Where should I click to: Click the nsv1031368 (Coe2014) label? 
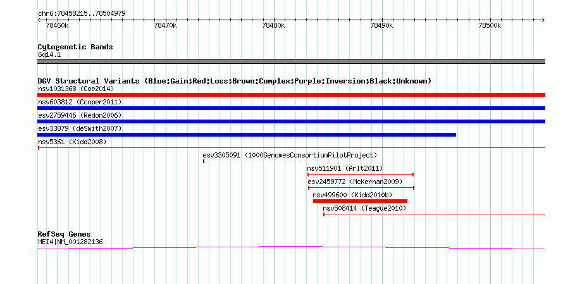[x=76, y=89]
